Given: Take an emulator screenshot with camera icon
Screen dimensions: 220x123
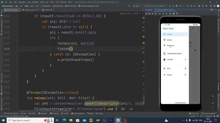Looking at the screenshot, I should click(x=174, y=14).
